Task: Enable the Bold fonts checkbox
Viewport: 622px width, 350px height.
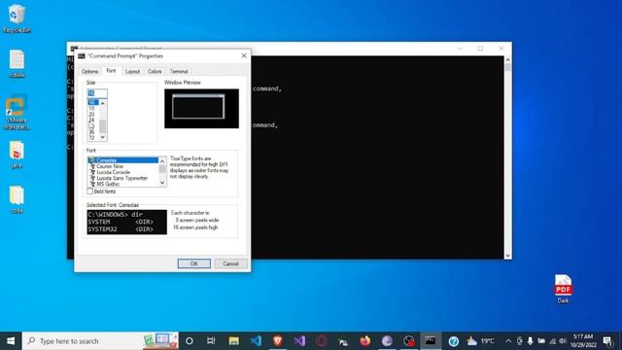Action: pos(90,192)
